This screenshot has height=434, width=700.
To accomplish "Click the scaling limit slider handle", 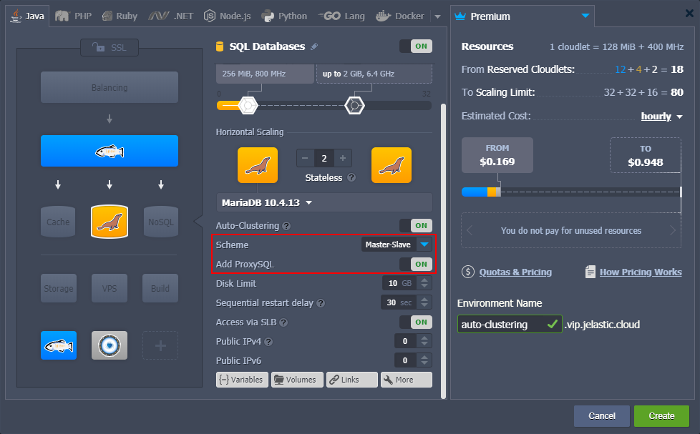I will 354,106.
